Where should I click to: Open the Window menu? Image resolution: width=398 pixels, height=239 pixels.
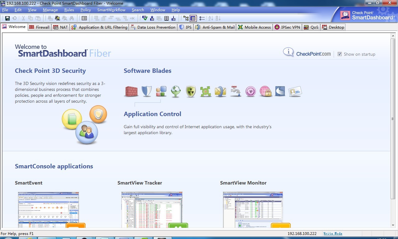click(x=158, y=10)
